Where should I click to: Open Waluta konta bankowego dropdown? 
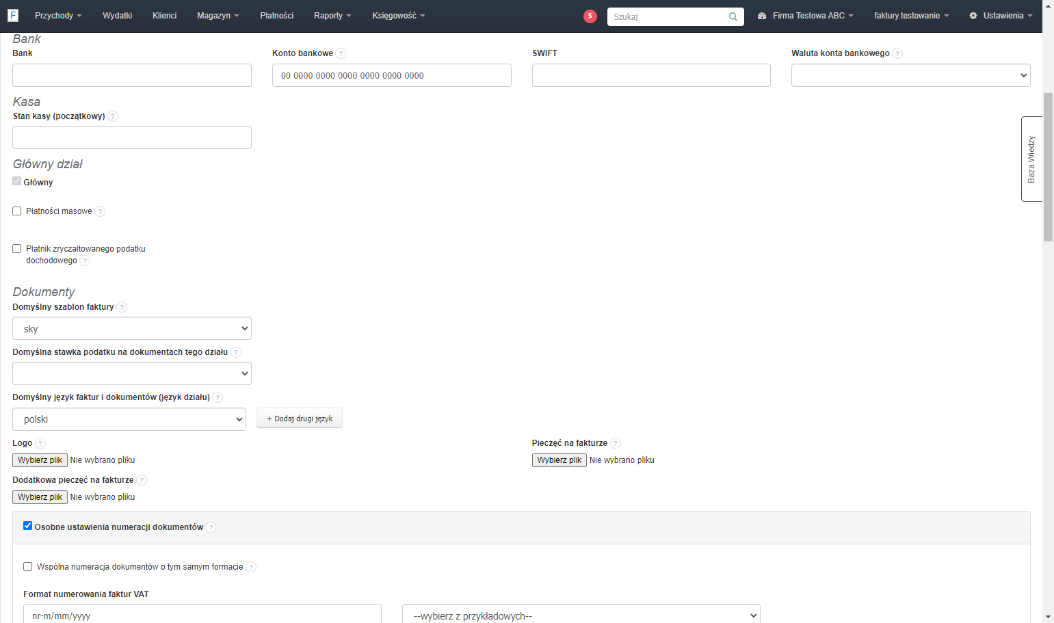pyautogui.click(x=911, y=75)
